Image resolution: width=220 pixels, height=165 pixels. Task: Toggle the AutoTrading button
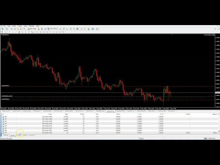click(53, 29)
